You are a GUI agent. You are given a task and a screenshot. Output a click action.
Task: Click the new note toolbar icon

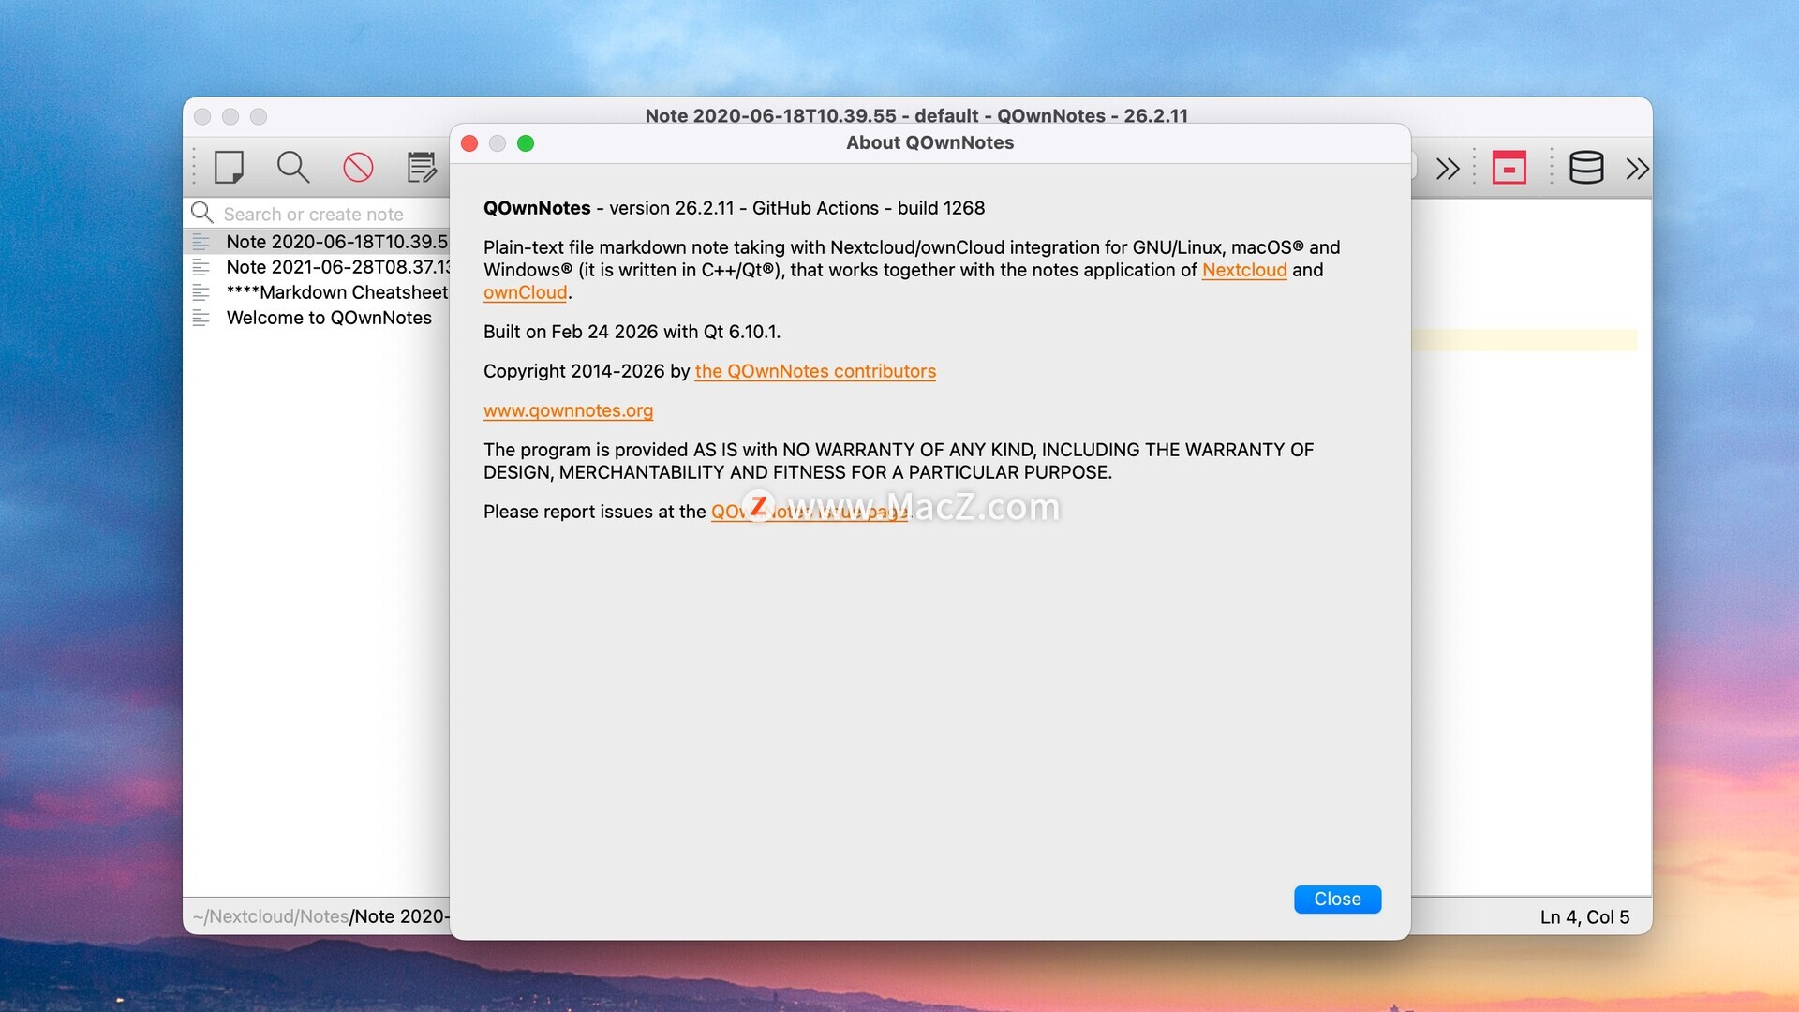pos(229,168)
